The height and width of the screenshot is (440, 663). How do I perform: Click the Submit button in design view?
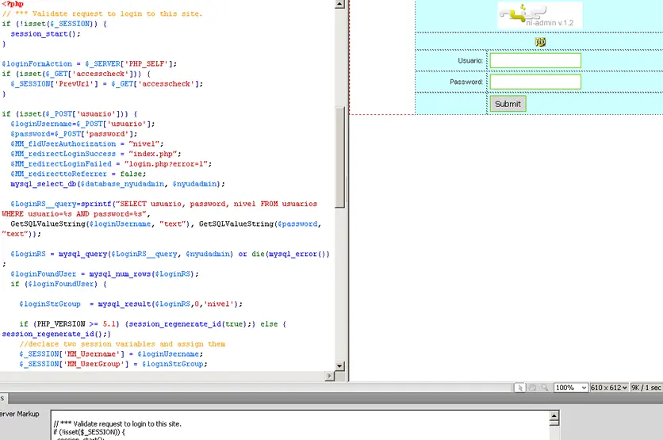tap(508, 104)
